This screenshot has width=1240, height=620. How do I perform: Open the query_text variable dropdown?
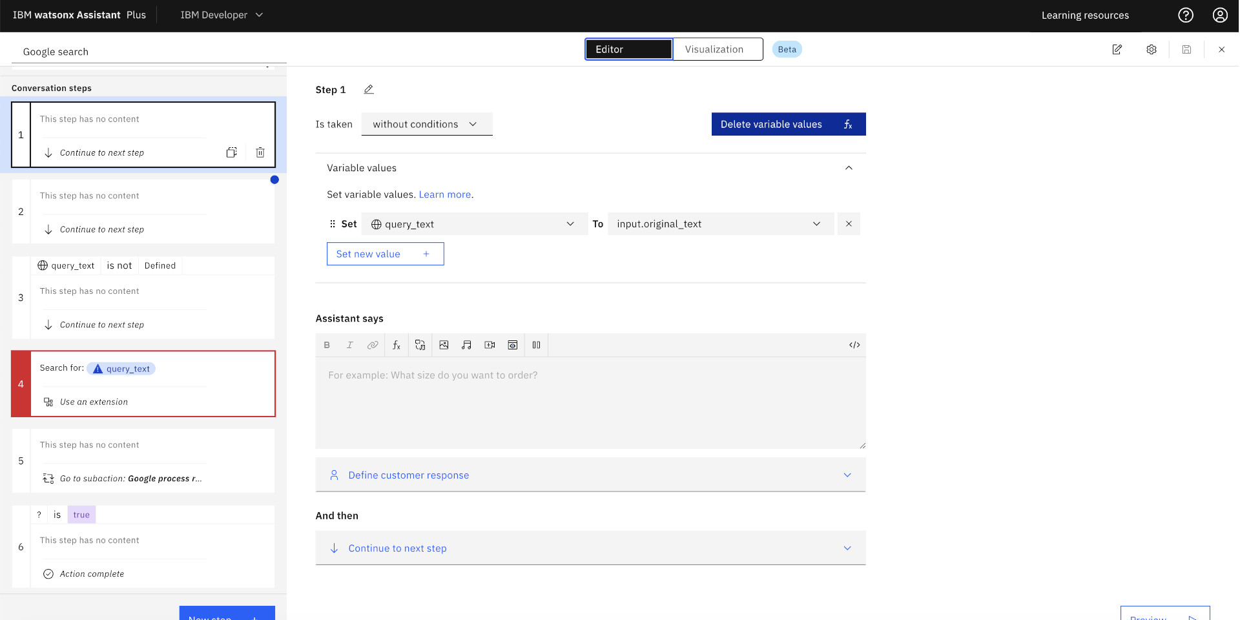point(474,224)
